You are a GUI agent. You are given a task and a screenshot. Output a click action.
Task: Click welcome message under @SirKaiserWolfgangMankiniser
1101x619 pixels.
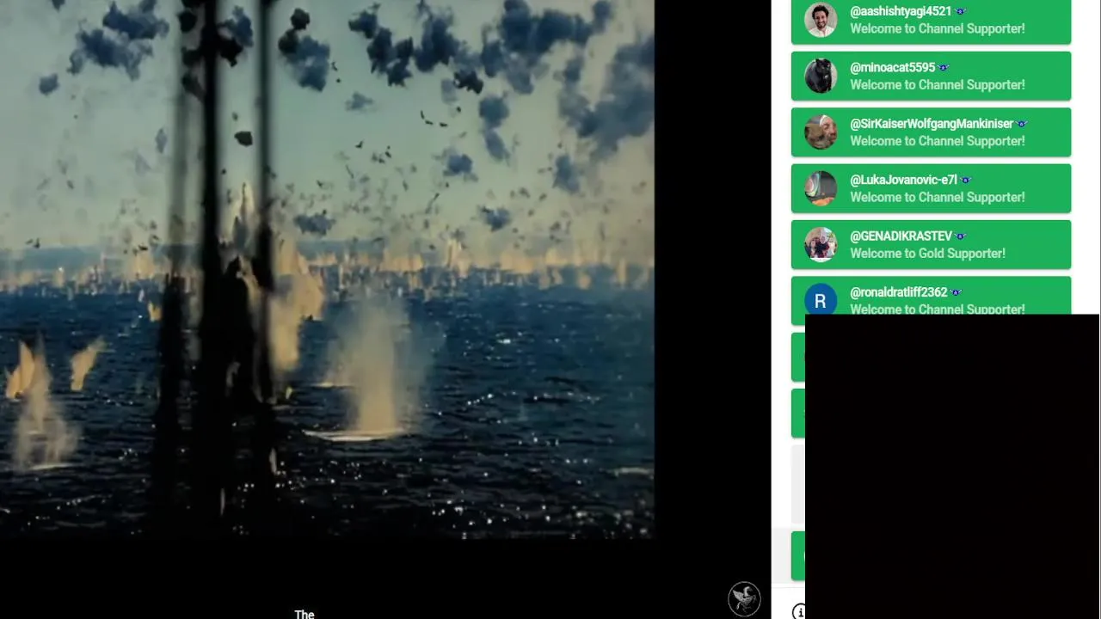938,141
